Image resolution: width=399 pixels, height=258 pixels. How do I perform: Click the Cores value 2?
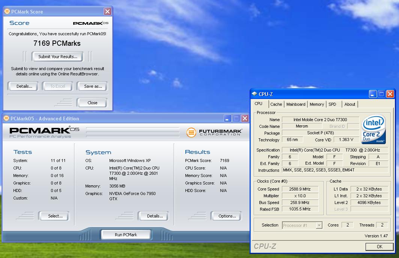[347, 225]
